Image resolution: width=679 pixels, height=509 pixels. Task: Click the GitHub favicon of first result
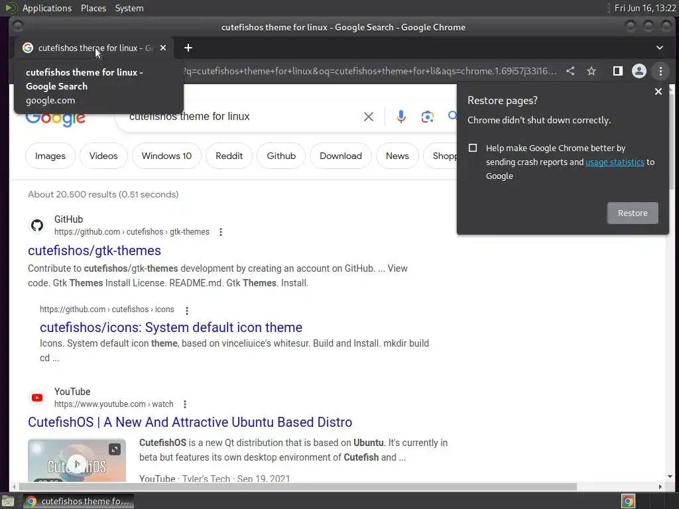point(37,225)
